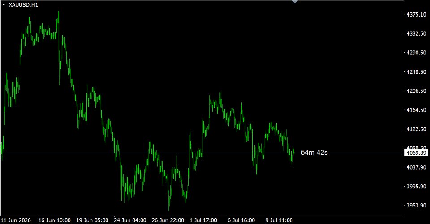
Task: Click time axis label 1 Jul 17:00
Action: (203, 220)
